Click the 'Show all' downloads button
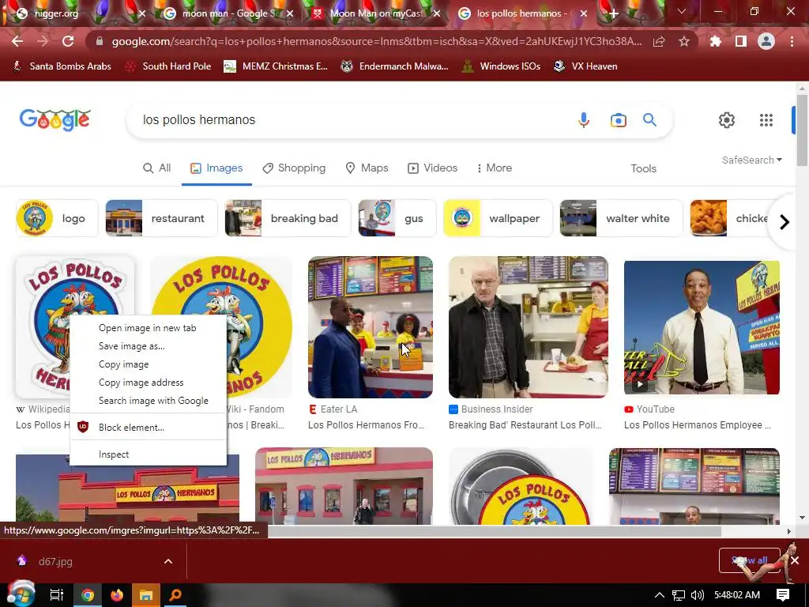Screen dimensions: 809x607 [x=749, y=560]
